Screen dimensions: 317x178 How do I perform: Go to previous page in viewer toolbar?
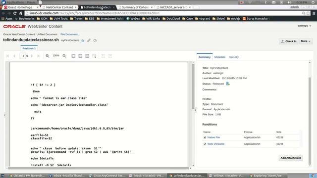14,56
